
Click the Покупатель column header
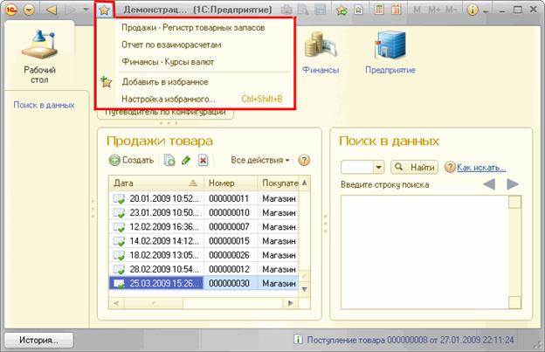tap(278, 183)
